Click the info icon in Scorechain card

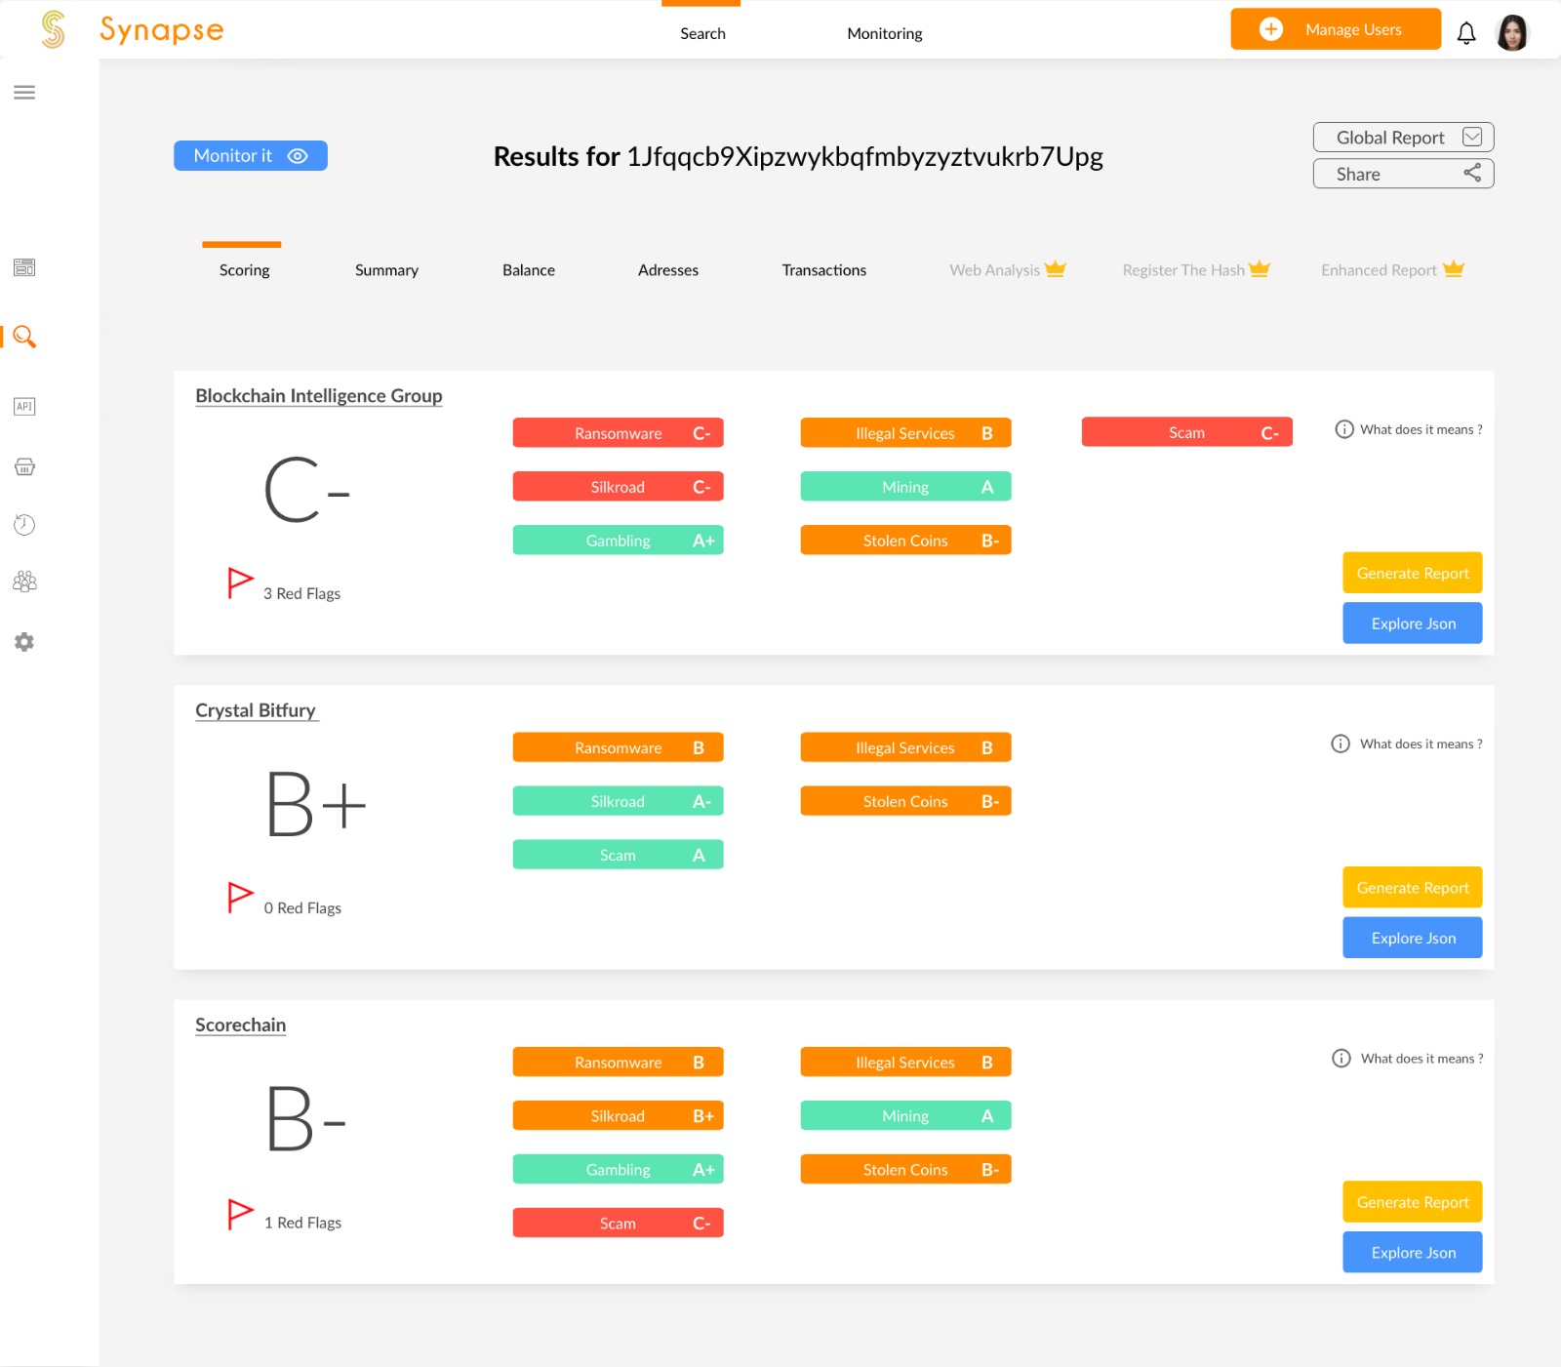coord(1341,1058)
